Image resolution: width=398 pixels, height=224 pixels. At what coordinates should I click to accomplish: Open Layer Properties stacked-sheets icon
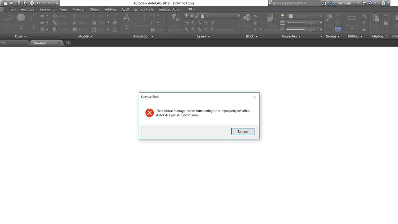click(175, 18)
